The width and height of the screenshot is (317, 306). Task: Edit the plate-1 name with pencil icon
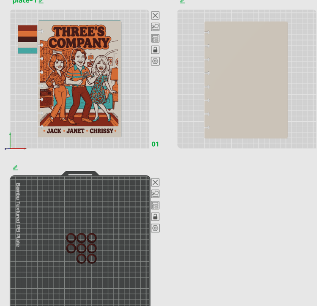tap(41, 1)
